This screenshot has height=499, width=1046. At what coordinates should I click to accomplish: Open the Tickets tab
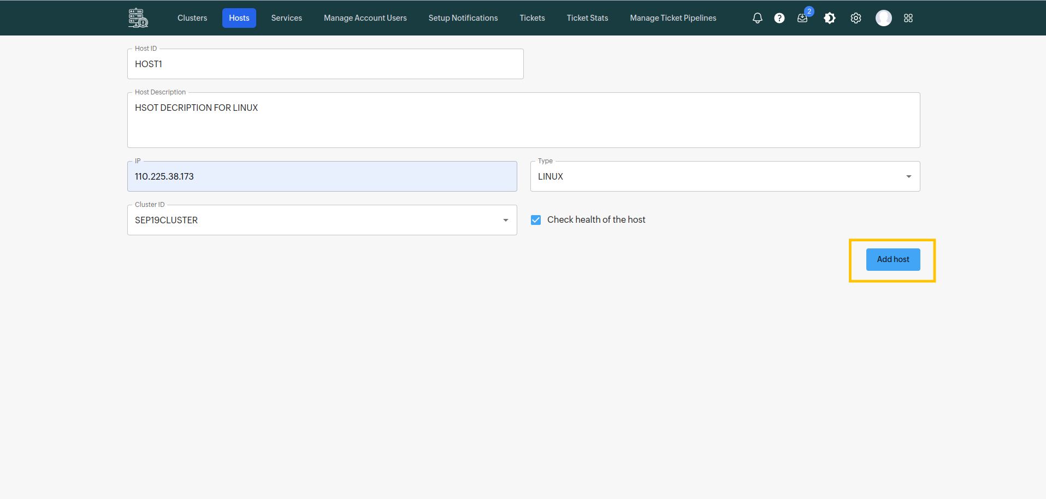point(533,18)
